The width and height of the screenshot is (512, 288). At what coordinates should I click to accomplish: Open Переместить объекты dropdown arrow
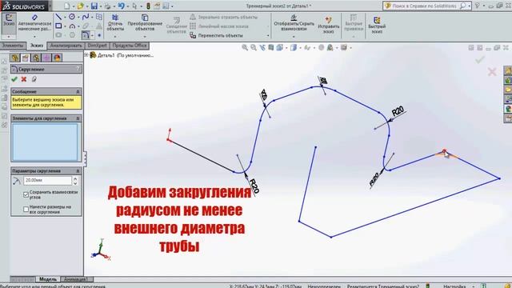(268, 35)
